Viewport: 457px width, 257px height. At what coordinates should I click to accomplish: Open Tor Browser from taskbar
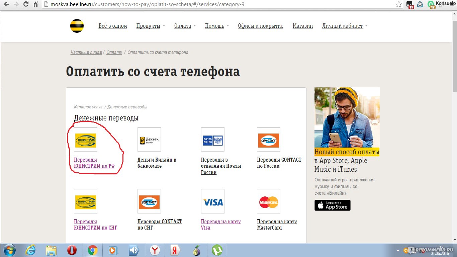pos(196,250)
